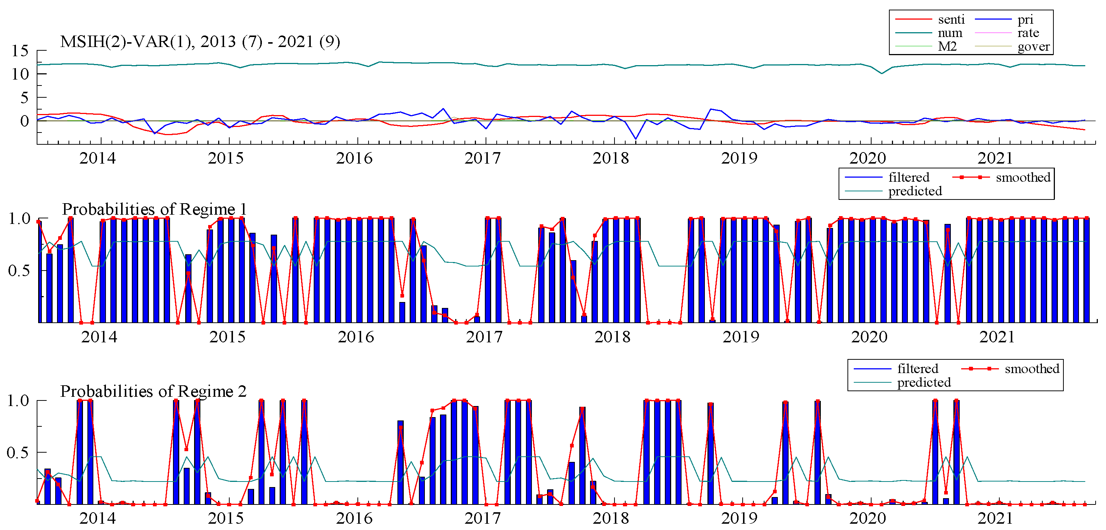This screenshot has height=530, width=1106.
Task: Click the 2014 axis label in Regime 2 chart
Action: [x=97, y=519]
